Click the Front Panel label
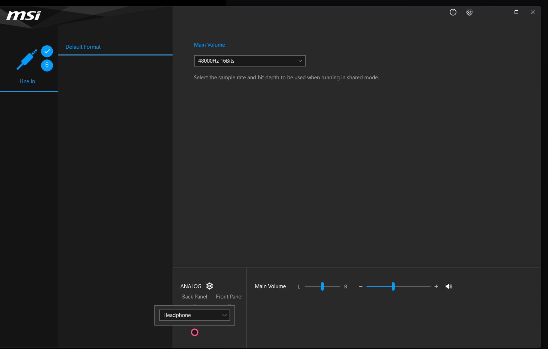548x349 pixels. click(229, 297)
